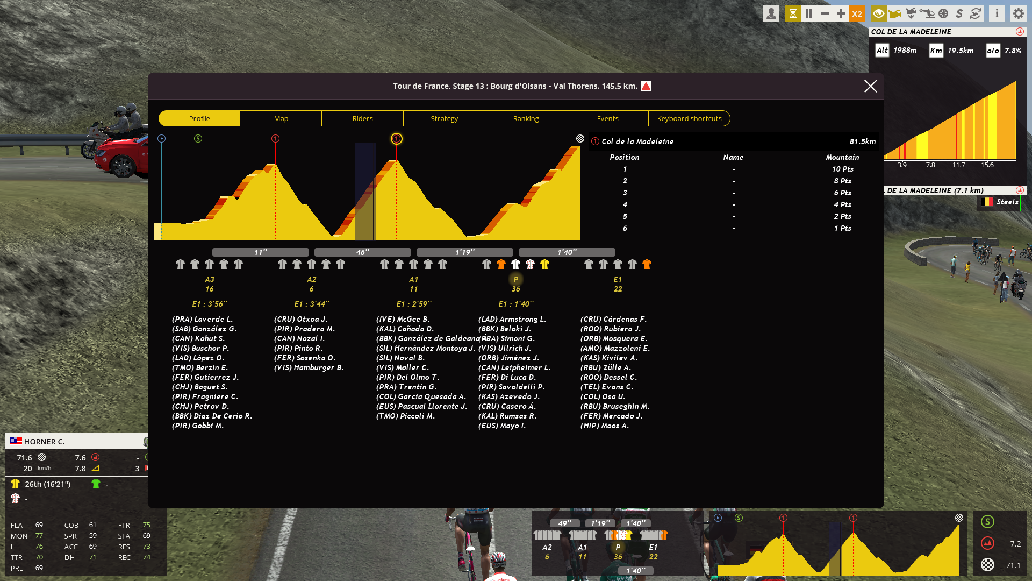
Task: Switch to the helicopter camera
Action: pos(927,13)
